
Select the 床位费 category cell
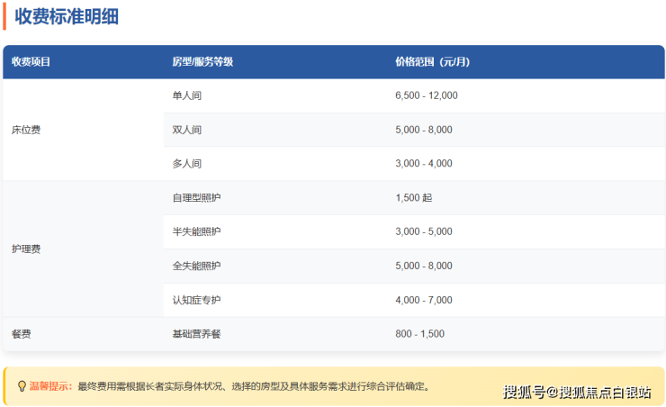pyautogui.click(x=26, y=130)
